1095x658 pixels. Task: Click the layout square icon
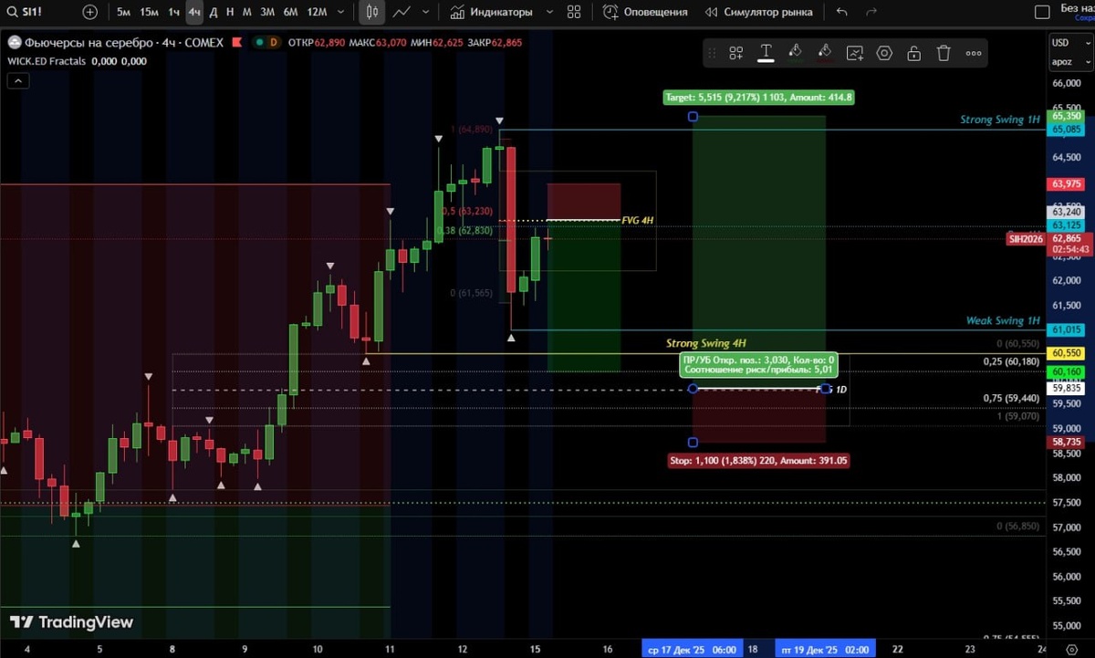(x=1042, y=12)
